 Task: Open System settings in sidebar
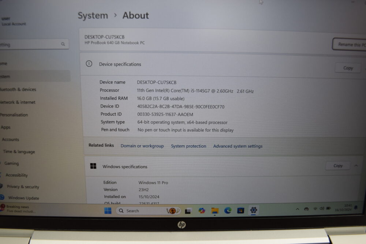(35, 76)
